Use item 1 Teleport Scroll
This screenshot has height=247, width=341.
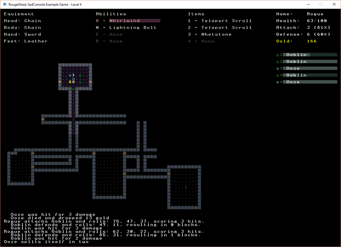220,21
